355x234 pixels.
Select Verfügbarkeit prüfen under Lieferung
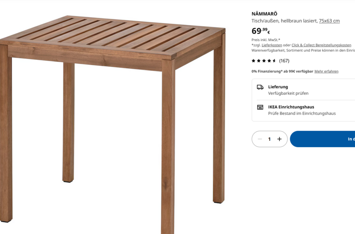tap(288, 94)
